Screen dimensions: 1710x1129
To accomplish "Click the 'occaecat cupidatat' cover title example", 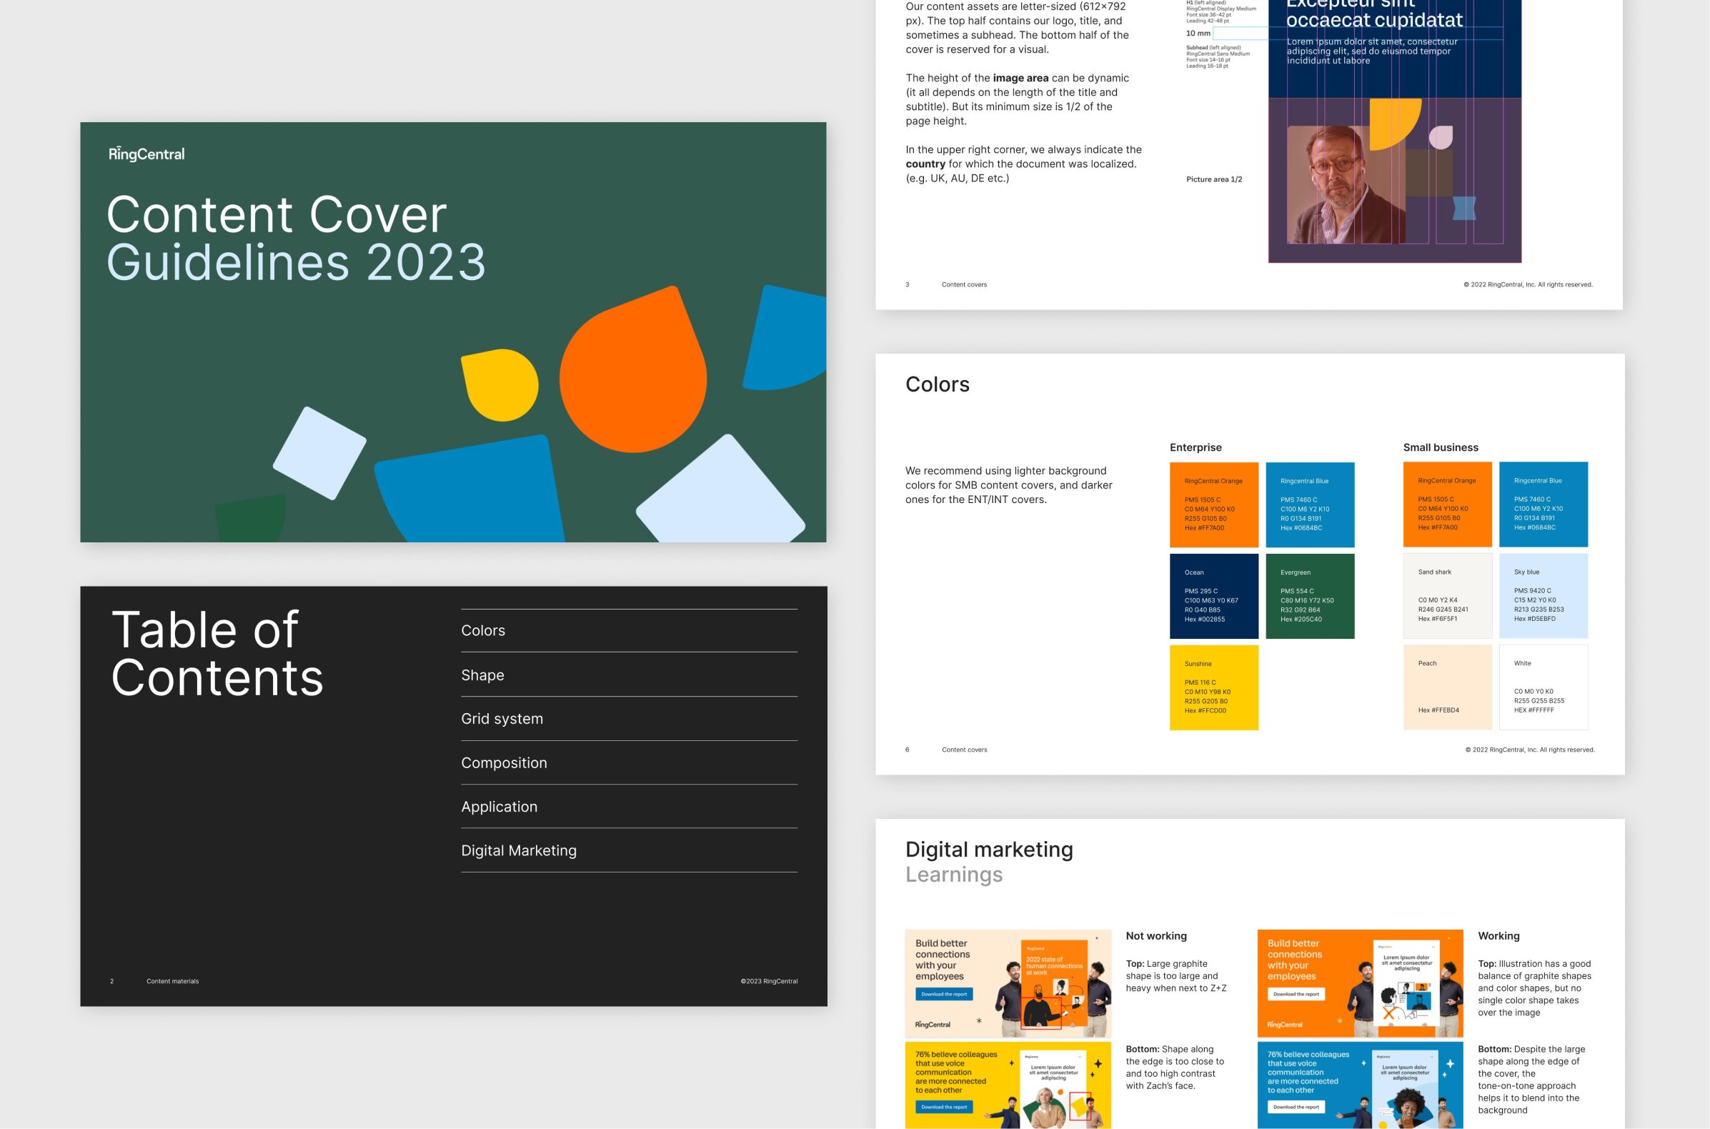I will 1373,20.
